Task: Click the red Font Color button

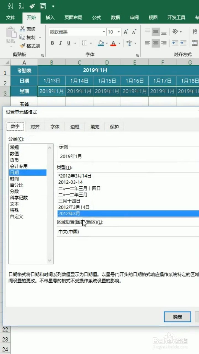Action: pyautogui.click(x=113, y=43)
